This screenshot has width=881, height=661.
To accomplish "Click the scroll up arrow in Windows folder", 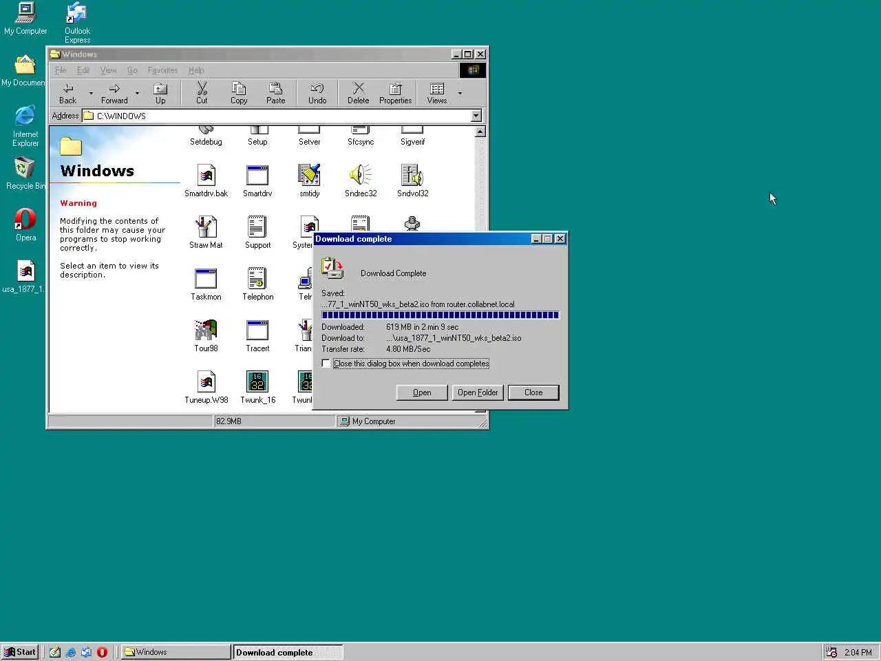I will tap(480, 131).
